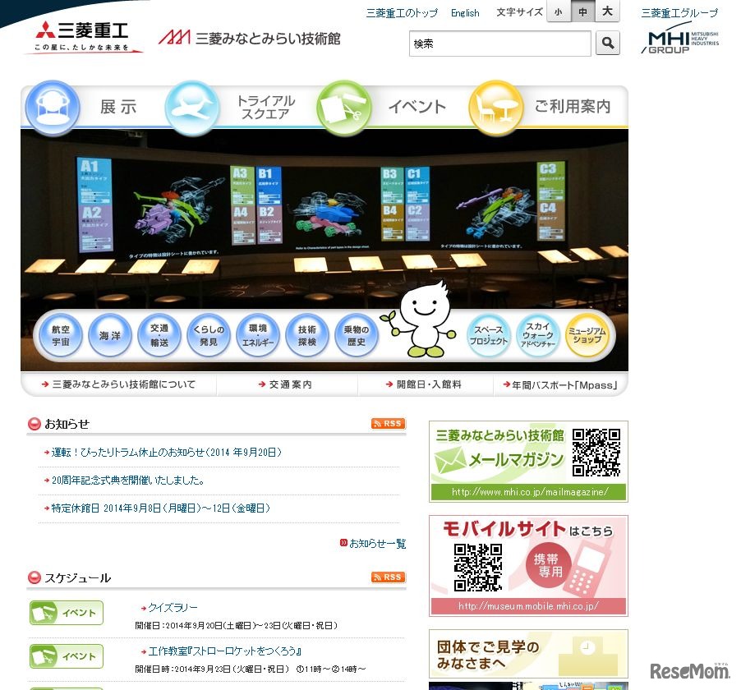This screenshot has width=741, height=690.
Task: Select the くらしの発見 round button
Action: [x=209, y=335]
